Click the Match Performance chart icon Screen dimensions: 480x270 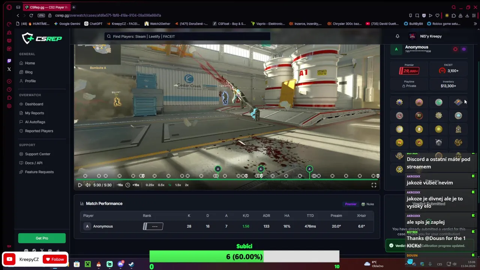(x=82, y=204)
